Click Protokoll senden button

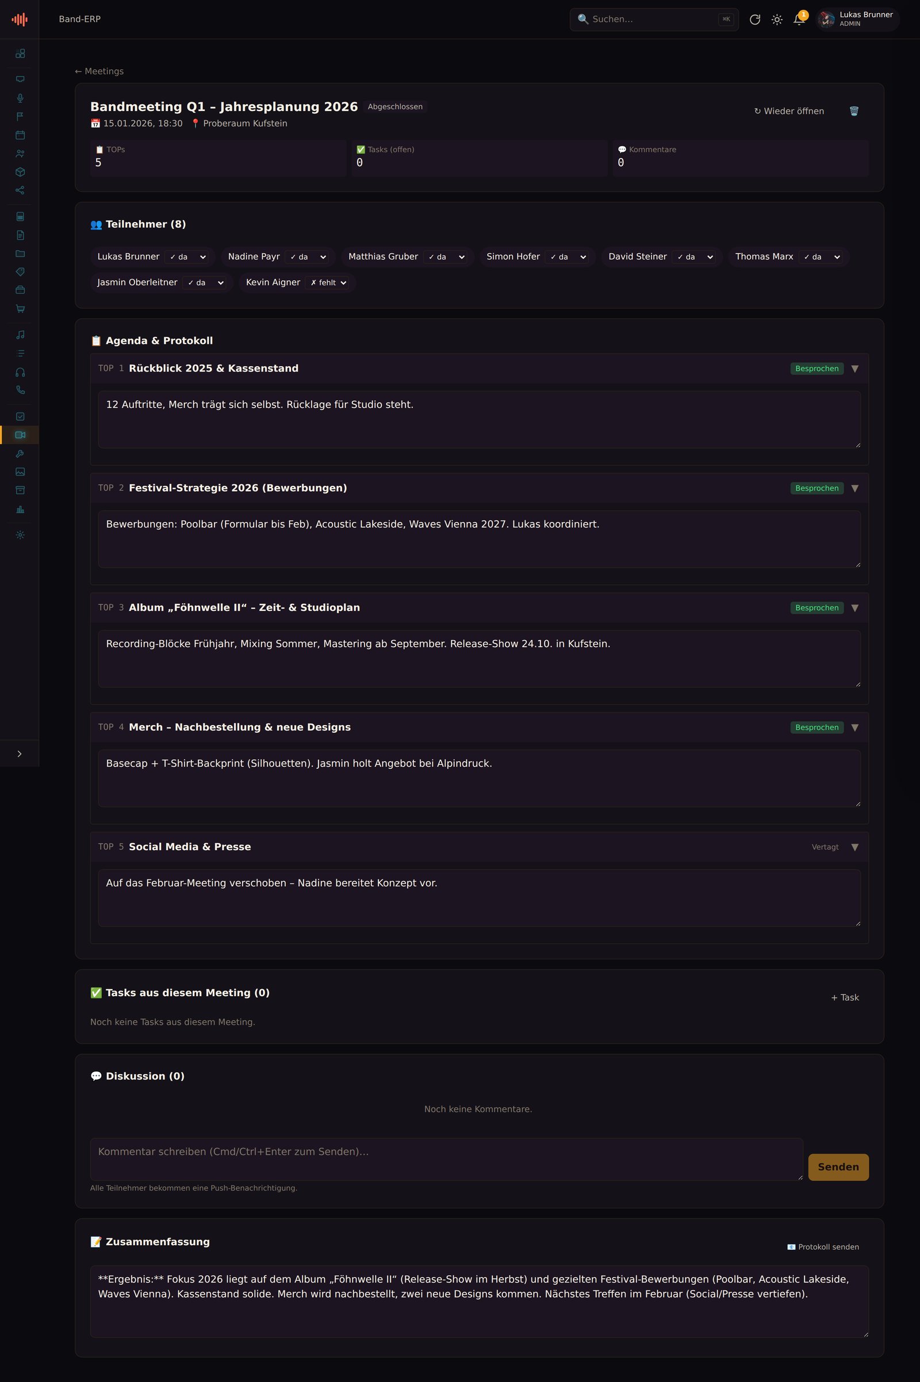click(823, 1247)
